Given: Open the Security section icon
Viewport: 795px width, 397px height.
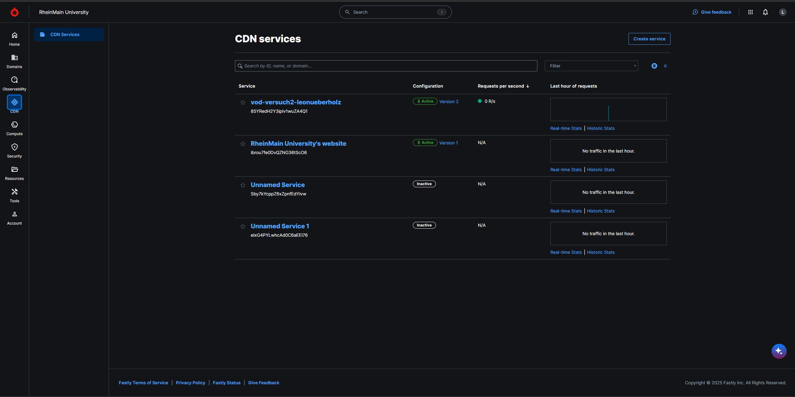Looking at the screenshot, I should click(x=14, y=147).
